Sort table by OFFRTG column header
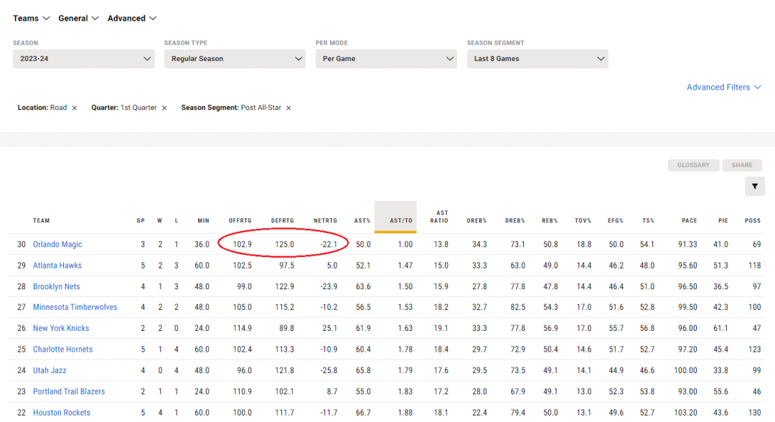Image resolution: width=775 pixels, height=422 pixels. pos(240,221)
